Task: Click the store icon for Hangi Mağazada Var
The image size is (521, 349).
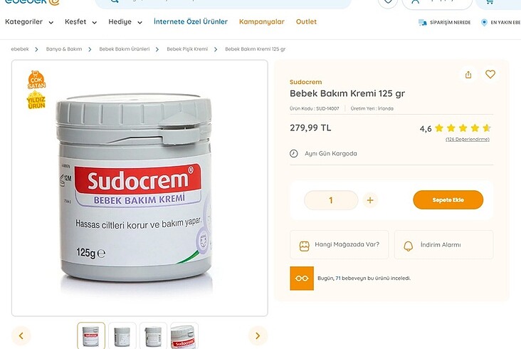Action: pyautogui.click(x=305, y=246)
